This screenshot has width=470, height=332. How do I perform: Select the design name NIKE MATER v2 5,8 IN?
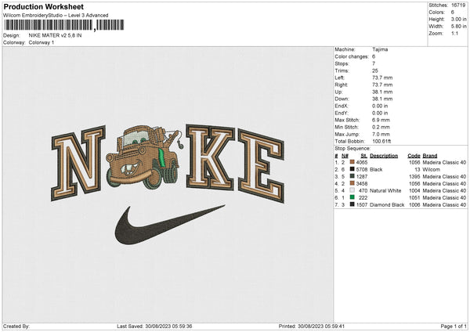point(55,35)
